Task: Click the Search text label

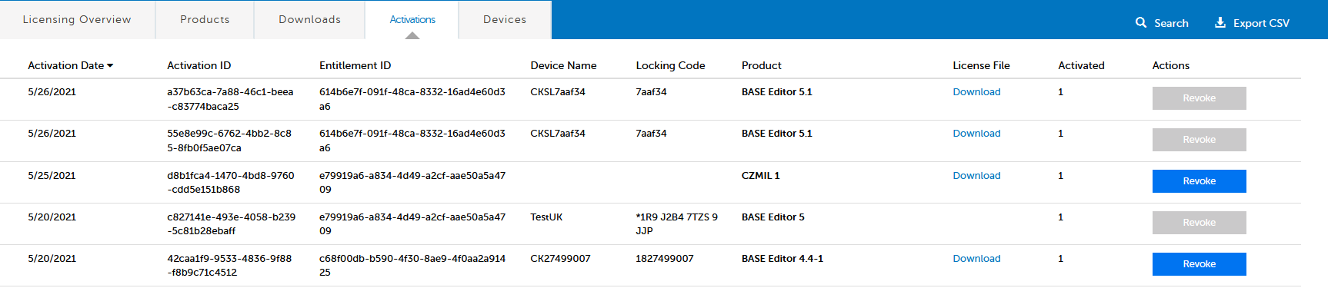Action: 1171,23
